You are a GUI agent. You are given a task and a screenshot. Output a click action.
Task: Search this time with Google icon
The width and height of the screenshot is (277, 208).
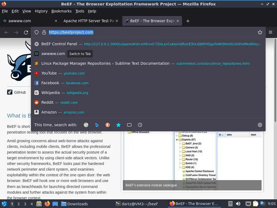(86, 125)
